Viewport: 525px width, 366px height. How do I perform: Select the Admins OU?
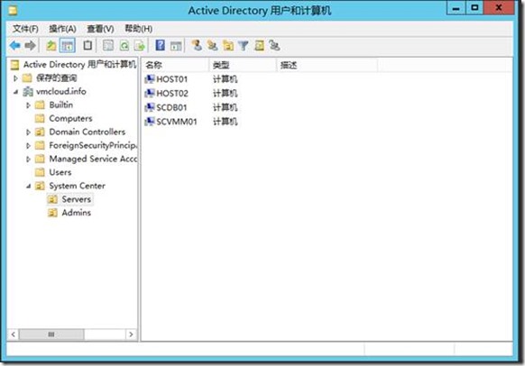[x=77, y=213]
